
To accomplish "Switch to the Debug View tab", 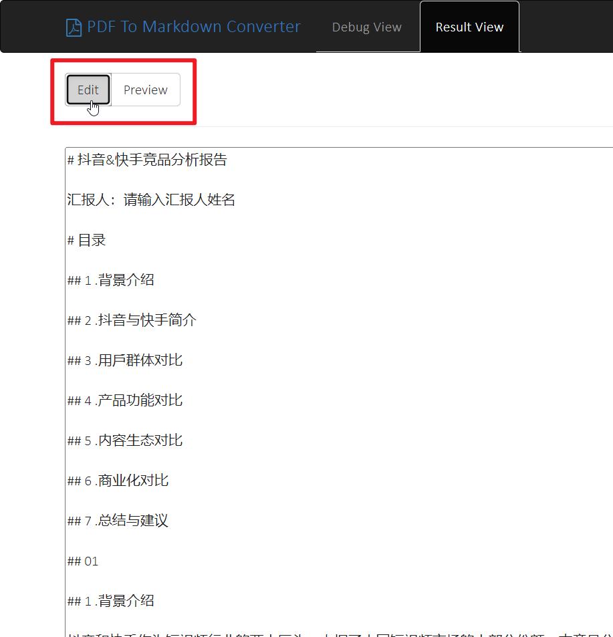I will pos(366,27).
